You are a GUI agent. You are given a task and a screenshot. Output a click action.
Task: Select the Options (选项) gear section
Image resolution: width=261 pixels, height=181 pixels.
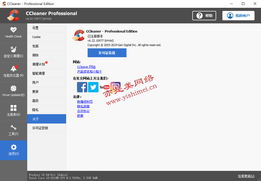(x=13, y=150)
